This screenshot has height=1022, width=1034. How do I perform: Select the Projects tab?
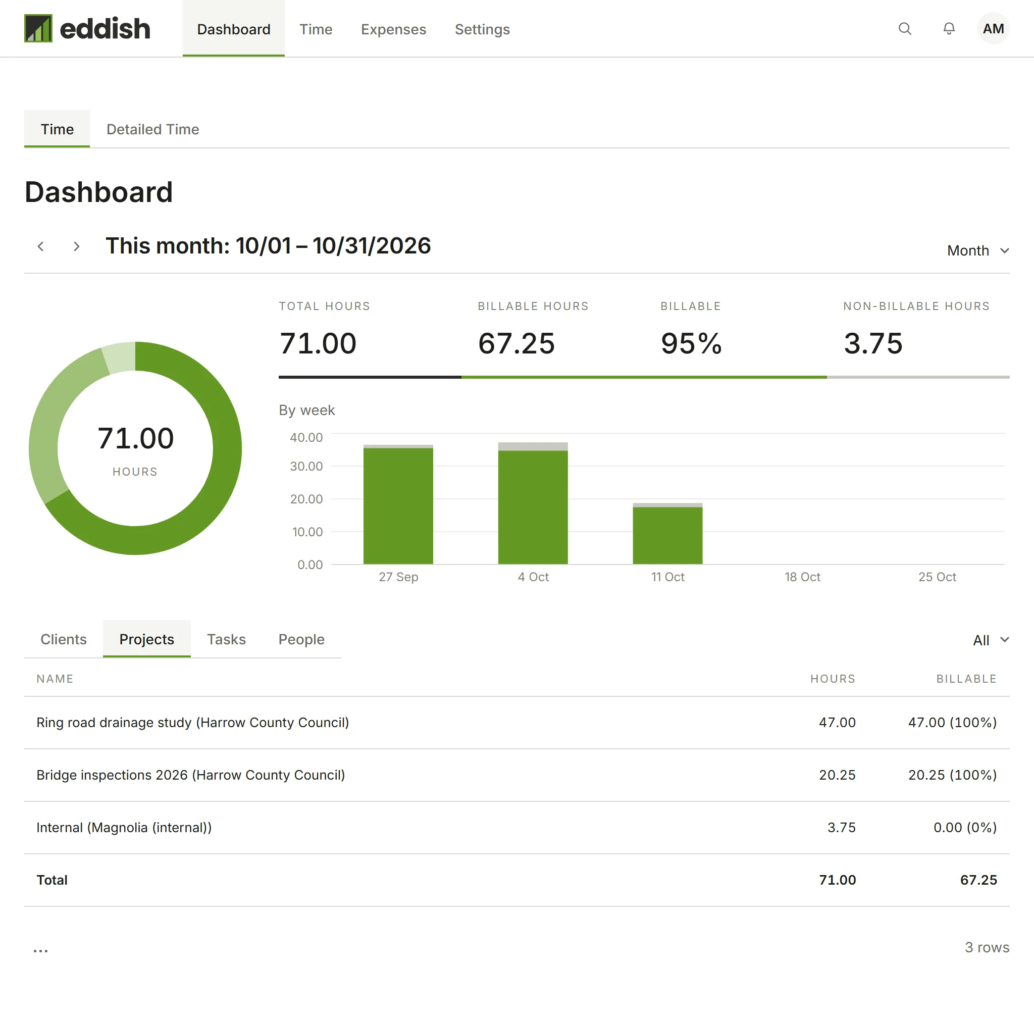(x=146, y=639)
